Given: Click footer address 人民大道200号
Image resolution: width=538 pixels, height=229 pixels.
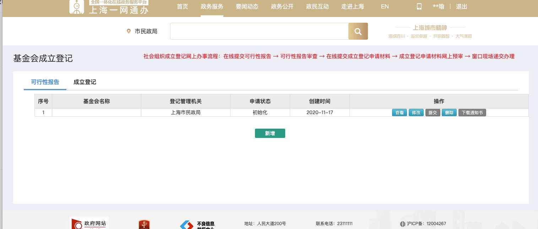Looking at the screenshot, I should click(x=265, y=224).
